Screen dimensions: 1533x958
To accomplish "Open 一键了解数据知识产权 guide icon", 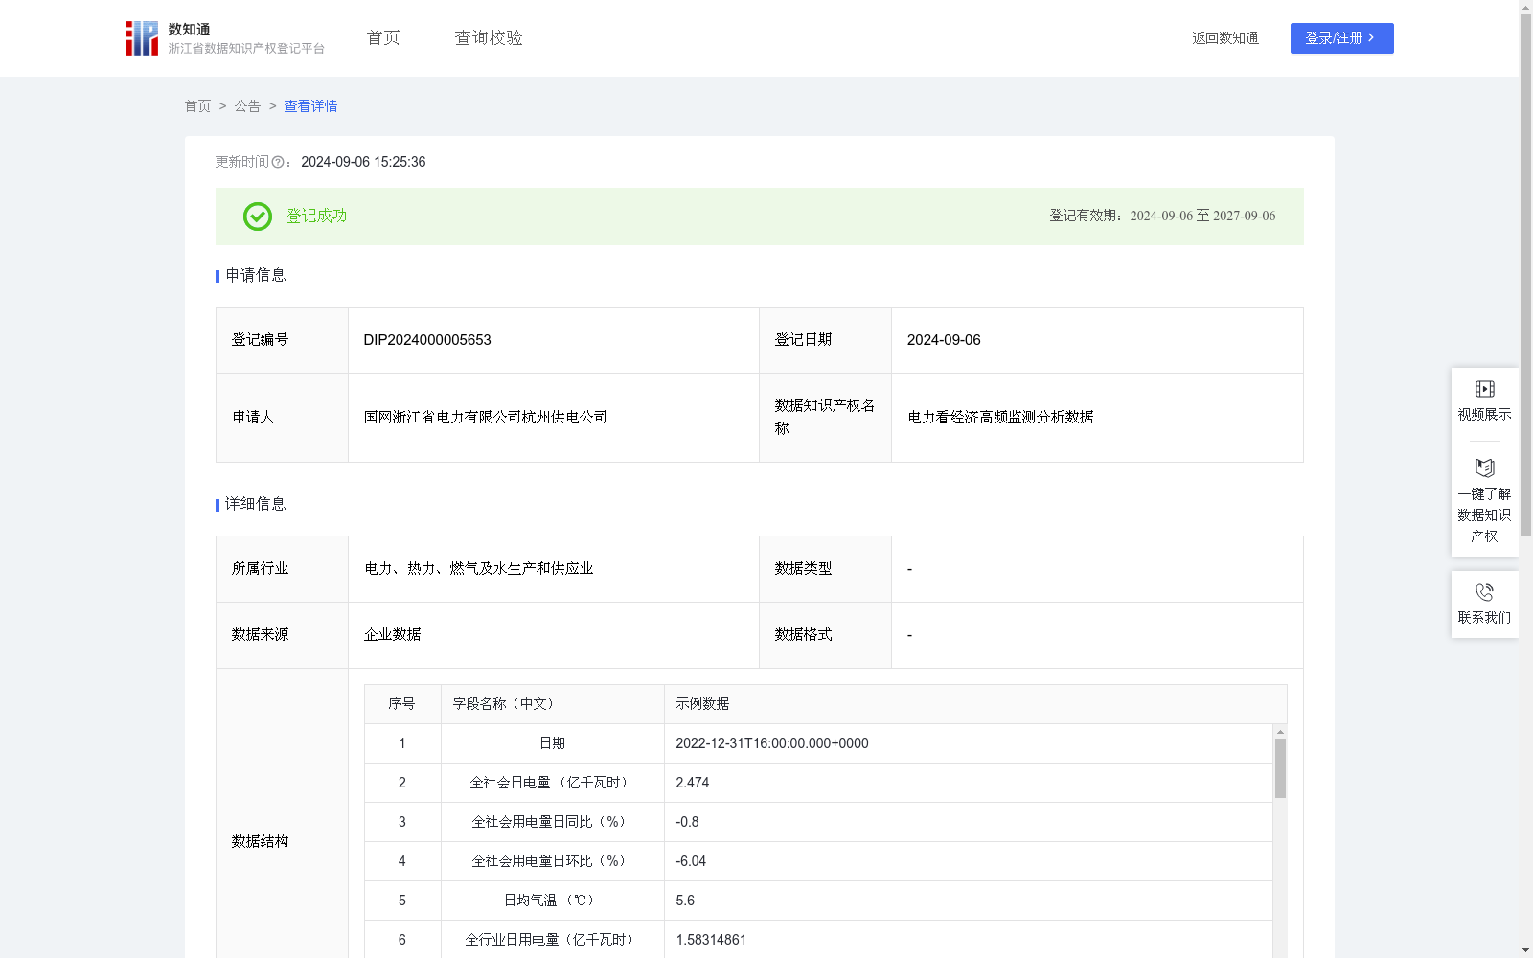I will 1485,468.
